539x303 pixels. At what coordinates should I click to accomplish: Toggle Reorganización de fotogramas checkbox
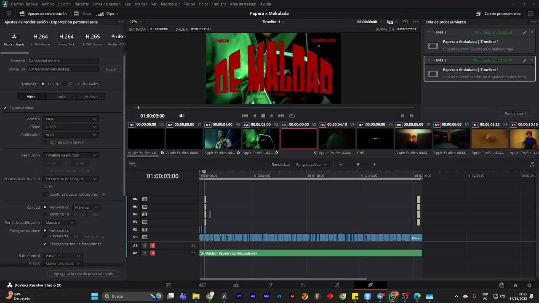click(x=45, y=244)
